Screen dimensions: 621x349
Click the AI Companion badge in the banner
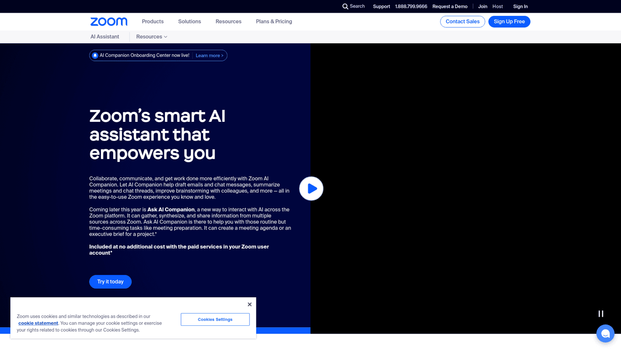[x=95, y=55]
